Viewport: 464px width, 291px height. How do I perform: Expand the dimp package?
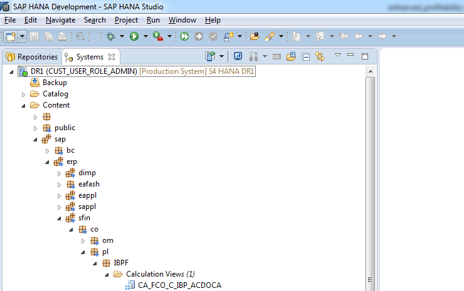[59, 173]
